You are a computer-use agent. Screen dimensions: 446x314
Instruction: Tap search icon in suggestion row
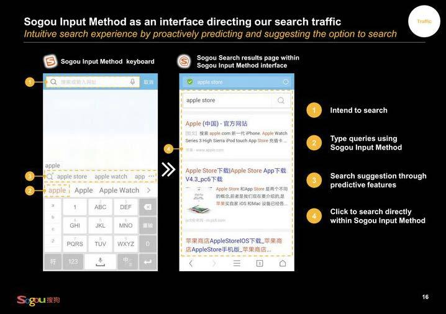[50, 176]
